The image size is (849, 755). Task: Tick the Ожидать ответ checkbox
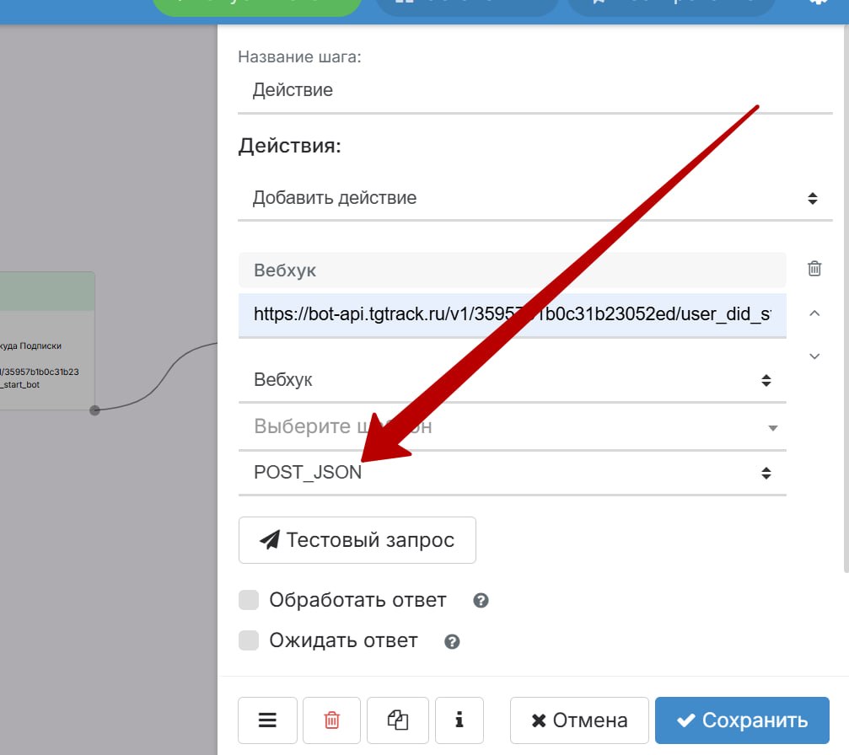[x=249, y=640]
